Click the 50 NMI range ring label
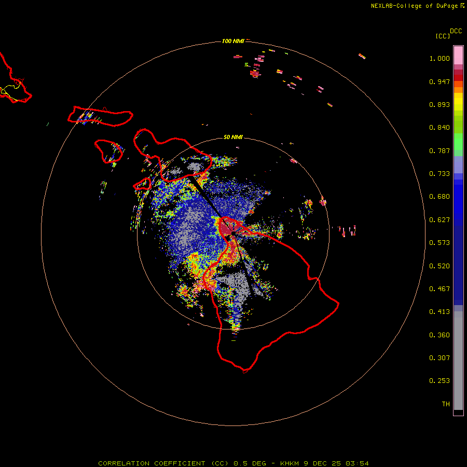 pos(233,137)
